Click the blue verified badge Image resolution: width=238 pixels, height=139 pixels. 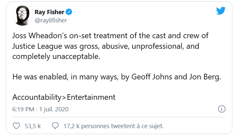(69, 12)
